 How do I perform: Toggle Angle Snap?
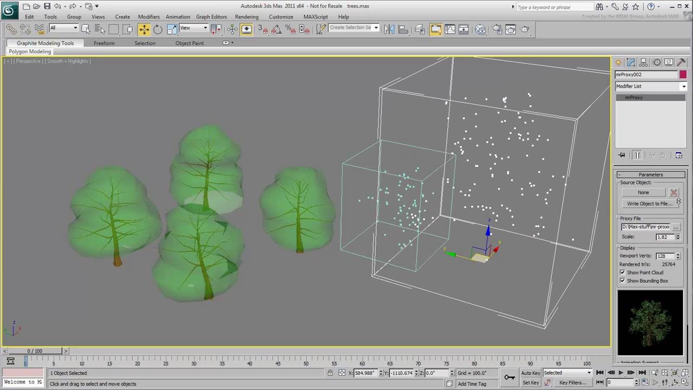[x=277, y=29]
